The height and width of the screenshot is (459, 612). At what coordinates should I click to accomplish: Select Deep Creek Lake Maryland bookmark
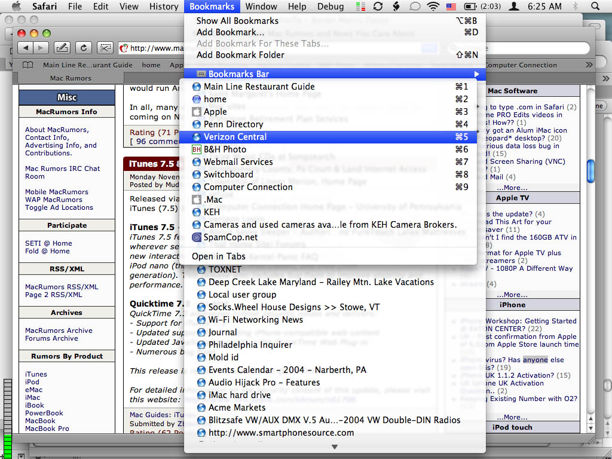click(x=335, y=282)
